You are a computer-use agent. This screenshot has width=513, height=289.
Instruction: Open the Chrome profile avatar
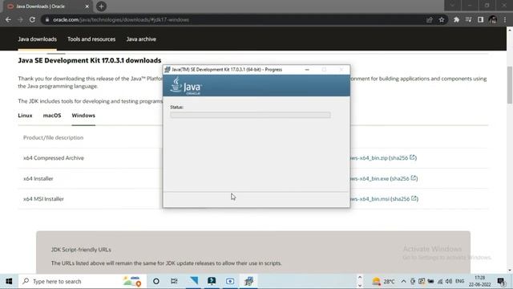(493, 19)
